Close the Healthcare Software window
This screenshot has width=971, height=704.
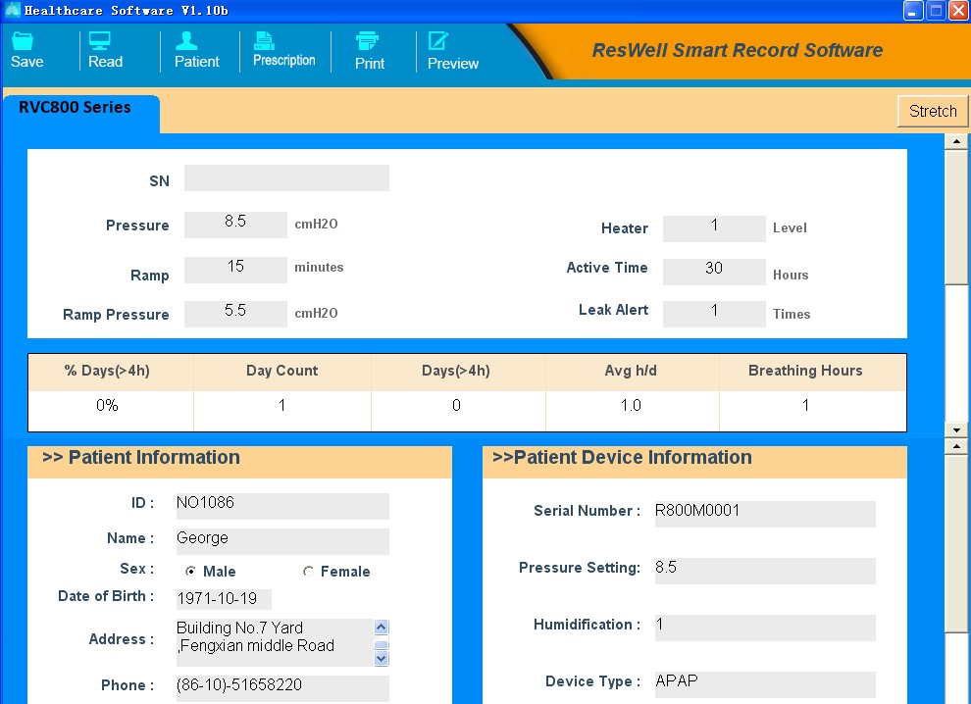point(958,11)
